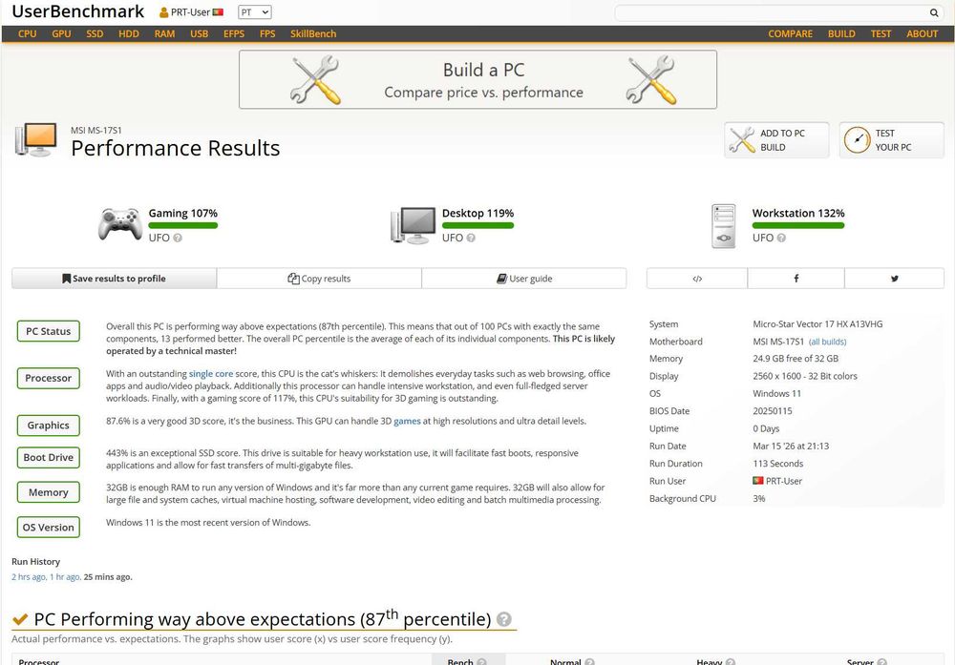This screenshot has width=955, height=665.
Task: Click the Portugal flag beside PRT-User header
Action: 218,12
